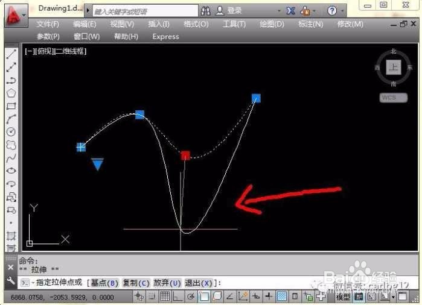Click the Insert Block tool
The image size is (422, 305).
(x=11, y=197)
